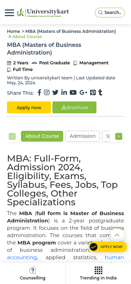
Task: Click the Universitykart logo
Action: 43,13
